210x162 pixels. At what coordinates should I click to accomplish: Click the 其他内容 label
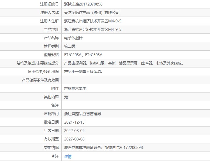point(51,97)
